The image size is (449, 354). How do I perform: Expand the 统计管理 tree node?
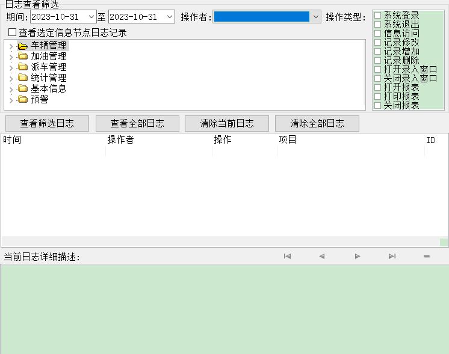[x=11, y=79]
